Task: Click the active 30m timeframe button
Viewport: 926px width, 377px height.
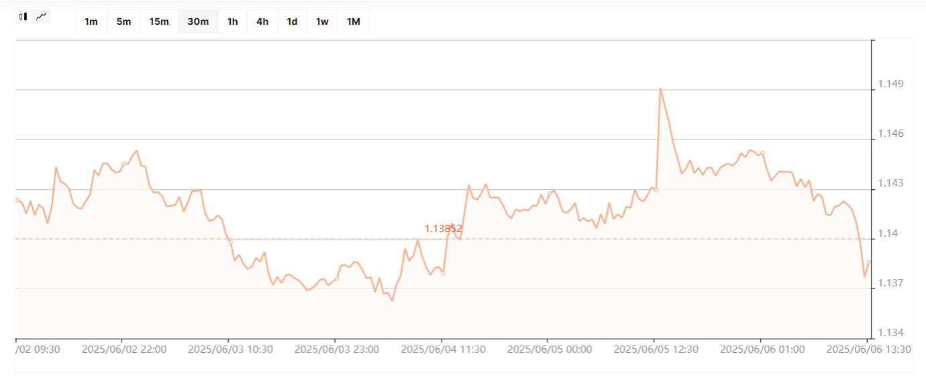Action: 198,21
